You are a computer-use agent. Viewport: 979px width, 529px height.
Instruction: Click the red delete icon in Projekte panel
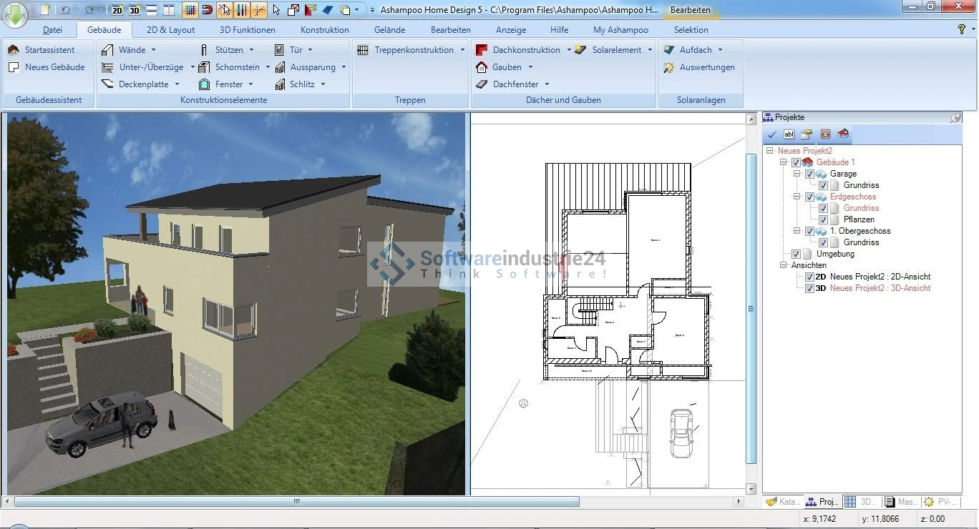(825, 134)
